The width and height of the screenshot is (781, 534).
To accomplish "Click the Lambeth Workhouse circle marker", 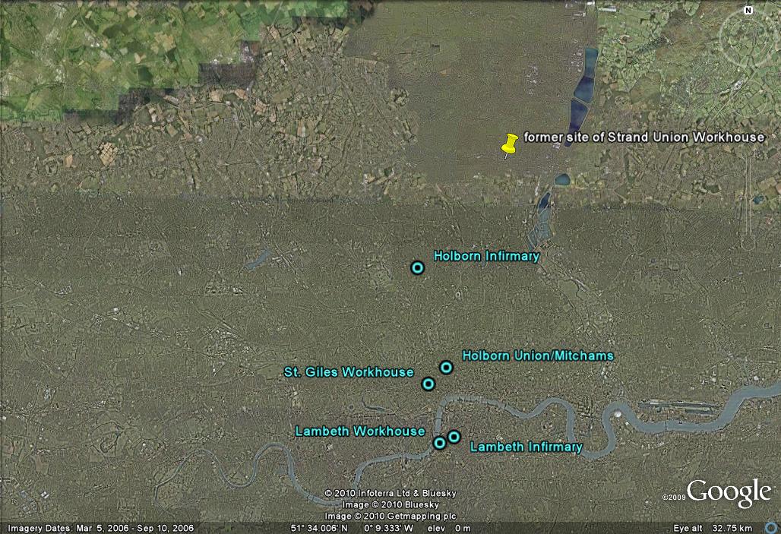I will pyautogui.click(x=439, y=443).
